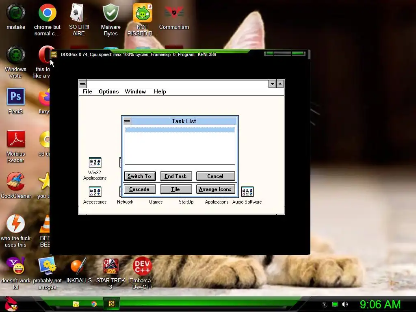Expand hidden tray icons arrow
Viewport: 416px width, 312px height.
pos(325,305)
